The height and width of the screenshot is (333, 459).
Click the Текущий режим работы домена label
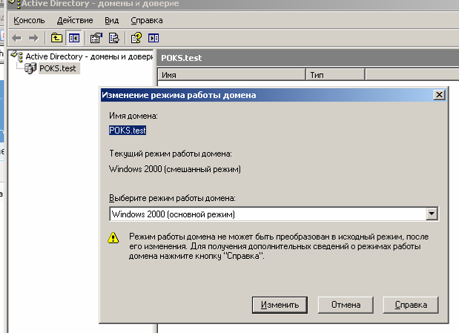(x=171, y=154)
